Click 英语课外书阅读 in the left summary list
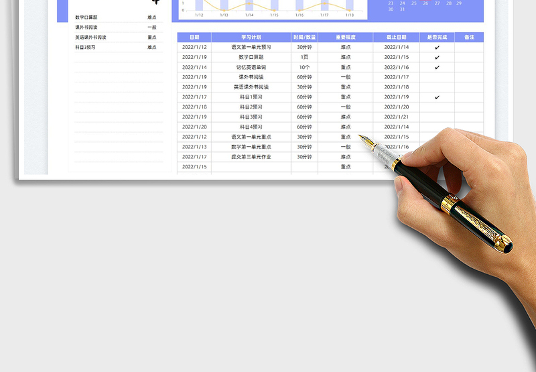 (x=91, y=38)
